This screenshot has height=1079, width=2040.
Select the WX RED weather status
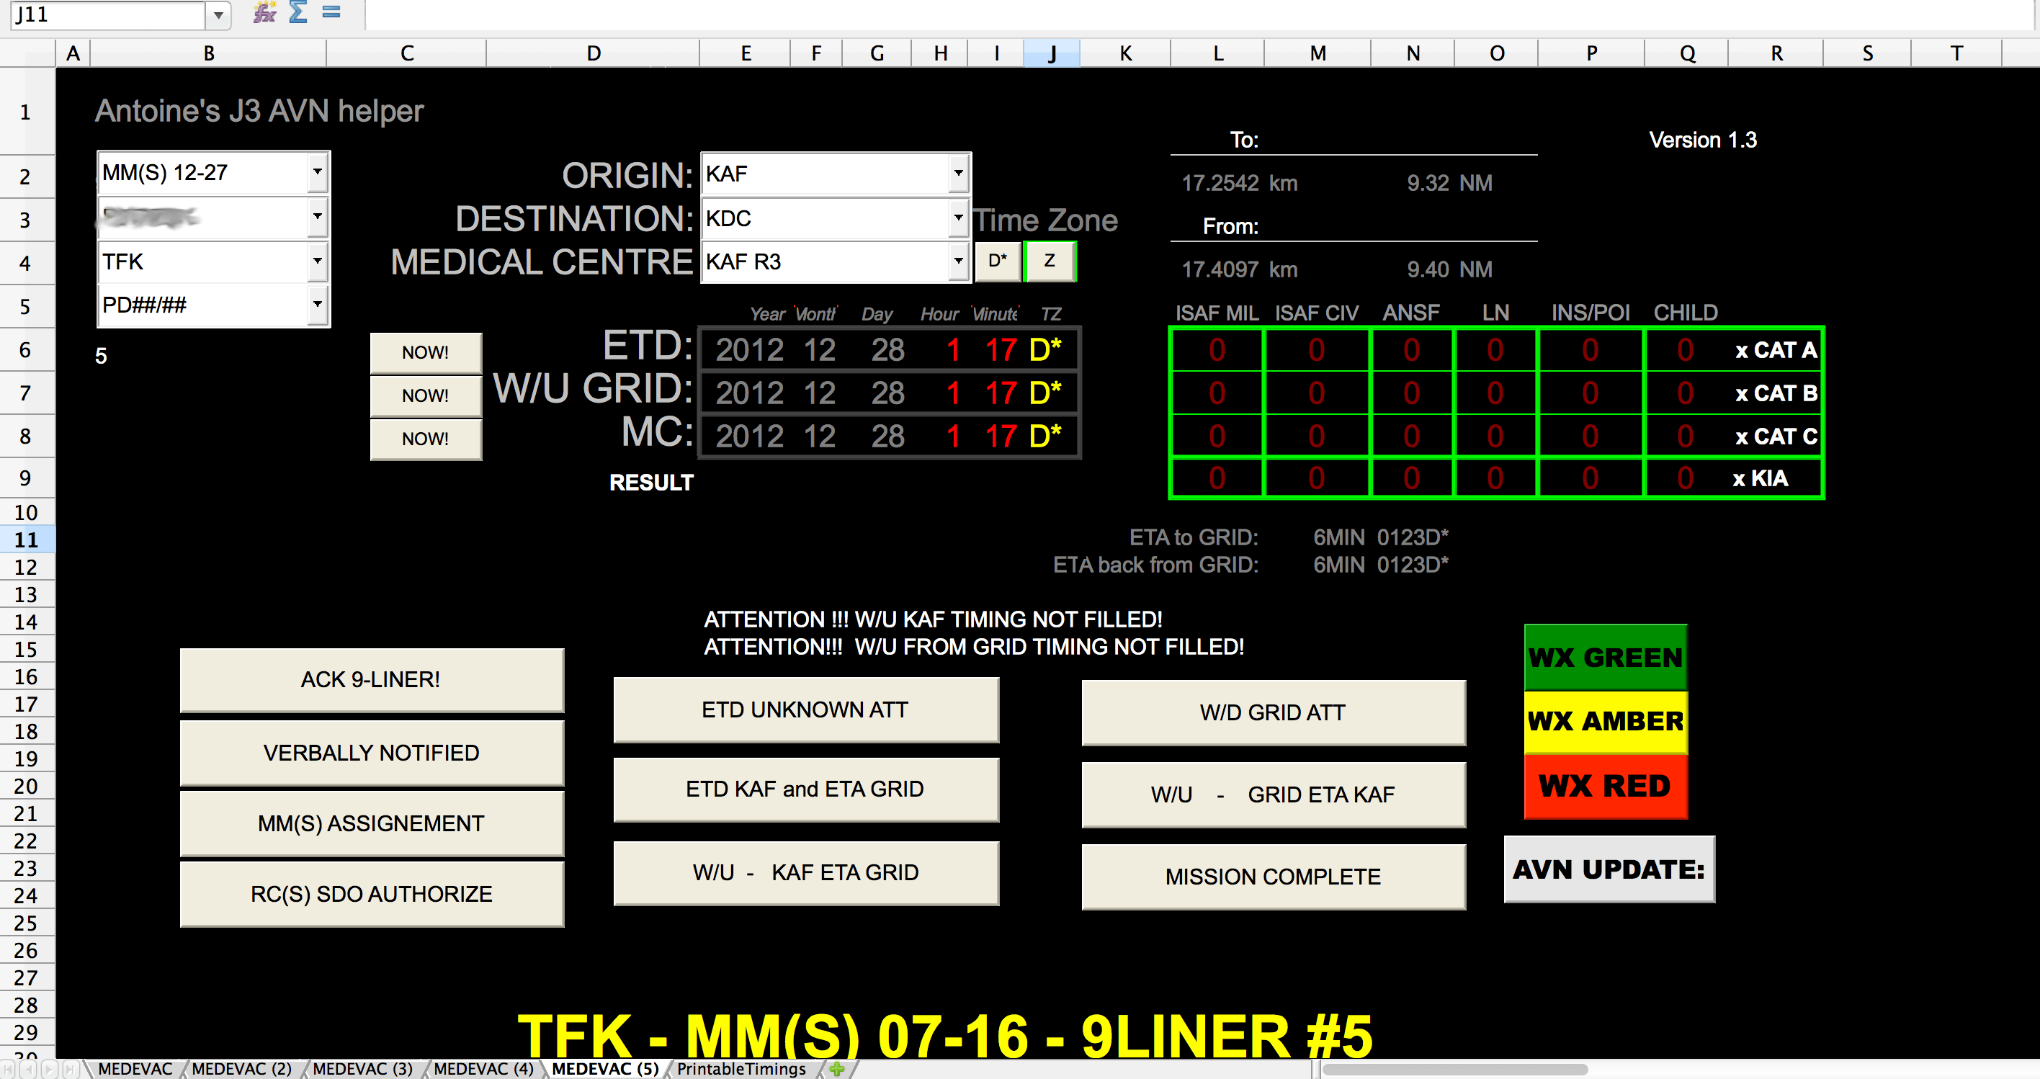(1605, 786)
